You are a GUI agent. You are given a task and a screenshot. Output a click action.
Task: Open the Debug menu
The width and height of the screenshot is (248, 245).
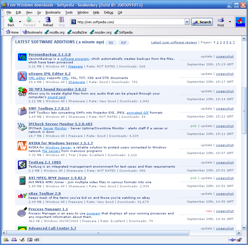click(x=109, y=12)
